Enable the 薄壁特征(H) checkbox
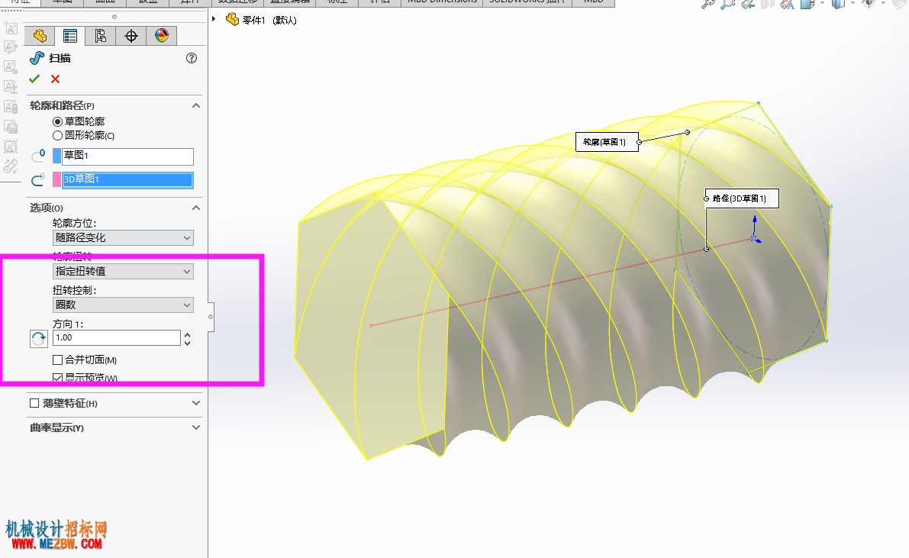The height and width of the screenshot is (558, 909). [x=35, y=403]
